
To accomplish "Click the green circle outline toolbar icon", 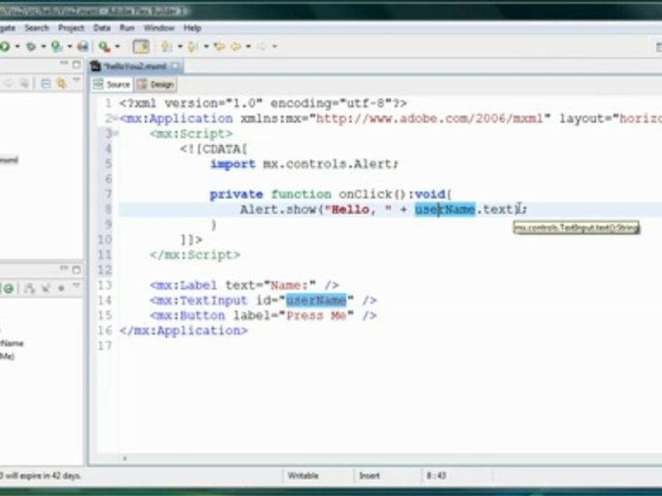I will tap(8, 289).
